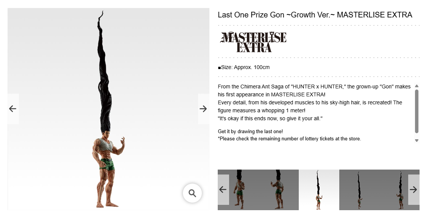
Task: Click the description box scrollbar thumb
Action: click(x=417, y=112)
